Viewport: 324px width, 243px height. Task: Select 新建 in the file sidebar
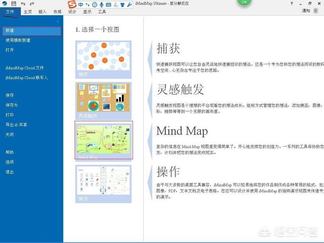pos(10,31)
